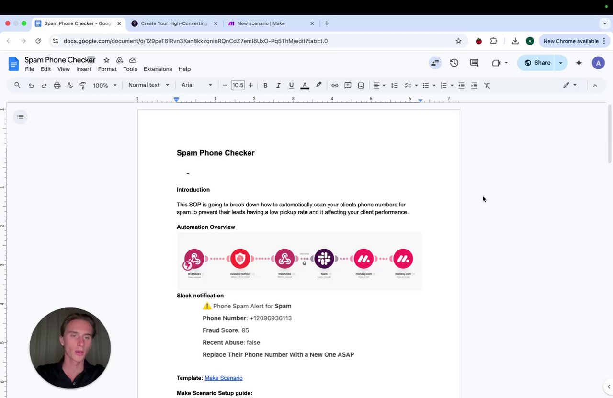
Task: Show the document outline tabs icon
Action: point(21,117)
